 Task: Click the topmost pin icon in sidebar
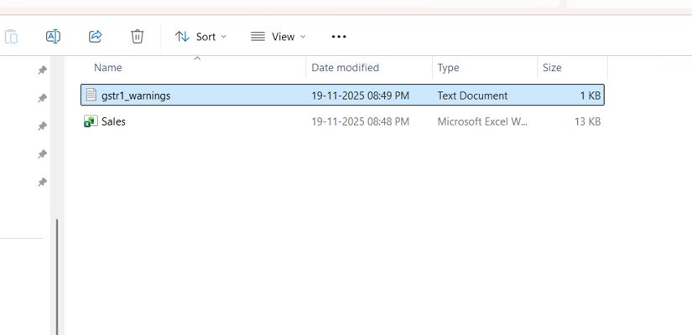pyautogui.click(x=42, y=71)
